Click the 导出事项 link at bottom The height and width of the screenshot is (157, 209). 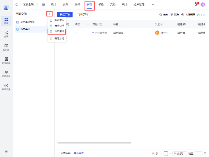click(x=78, y=153)
